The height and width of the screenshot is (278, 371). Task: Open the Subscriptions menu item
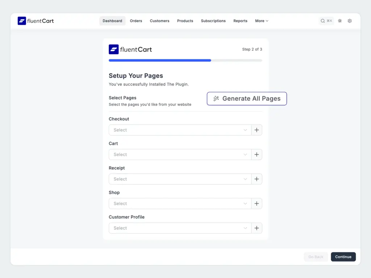[213, 21]
